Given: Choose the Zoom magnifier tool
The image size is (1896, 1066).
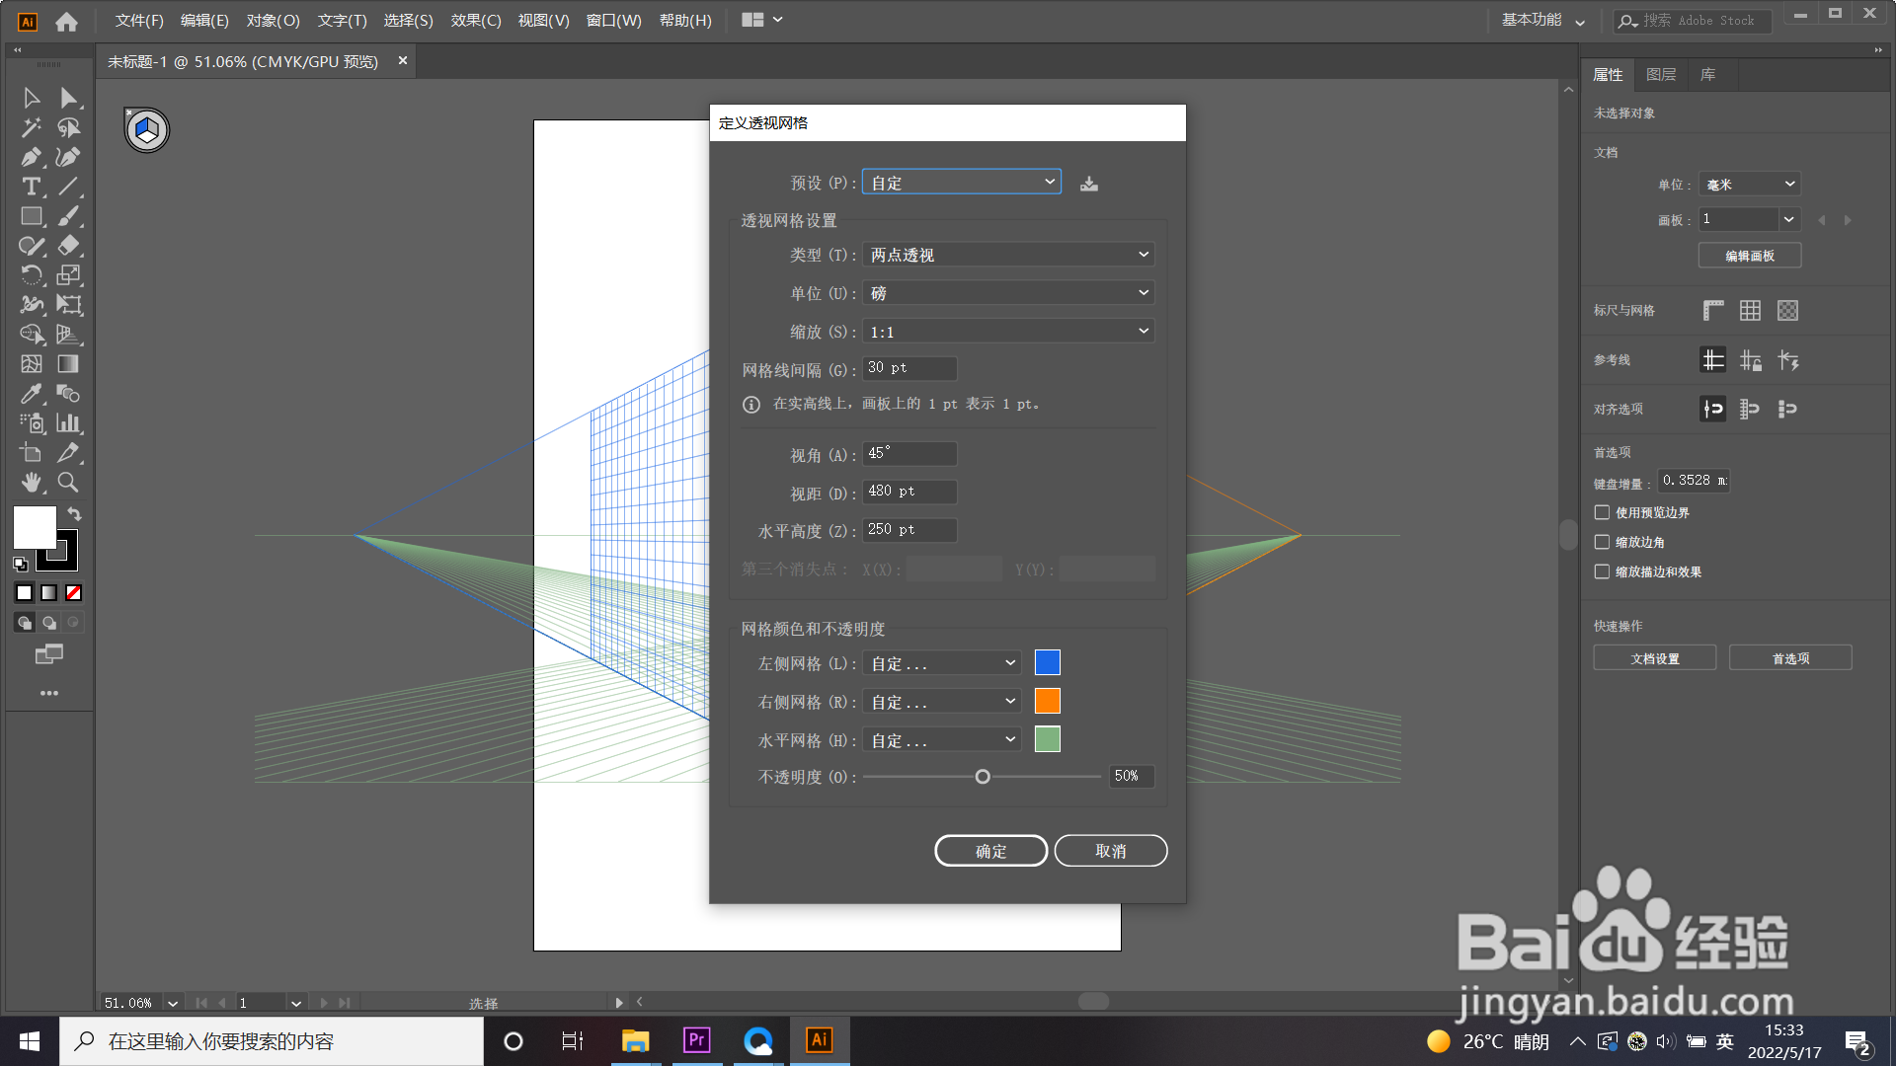Looking at the screenshot, I should pyautogui.click(x=68, y=483).
